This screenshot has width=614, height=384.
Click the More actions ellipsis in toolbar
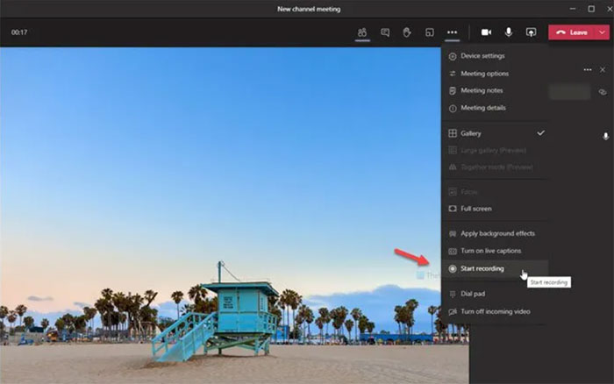coord(452,32)
